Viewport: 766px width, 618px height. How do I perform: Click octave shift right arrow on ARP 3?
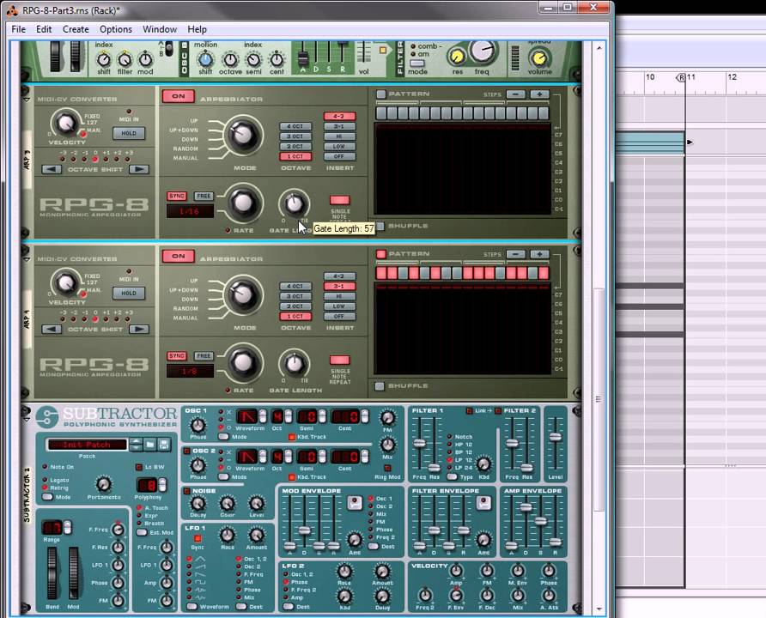pos(139,169)
